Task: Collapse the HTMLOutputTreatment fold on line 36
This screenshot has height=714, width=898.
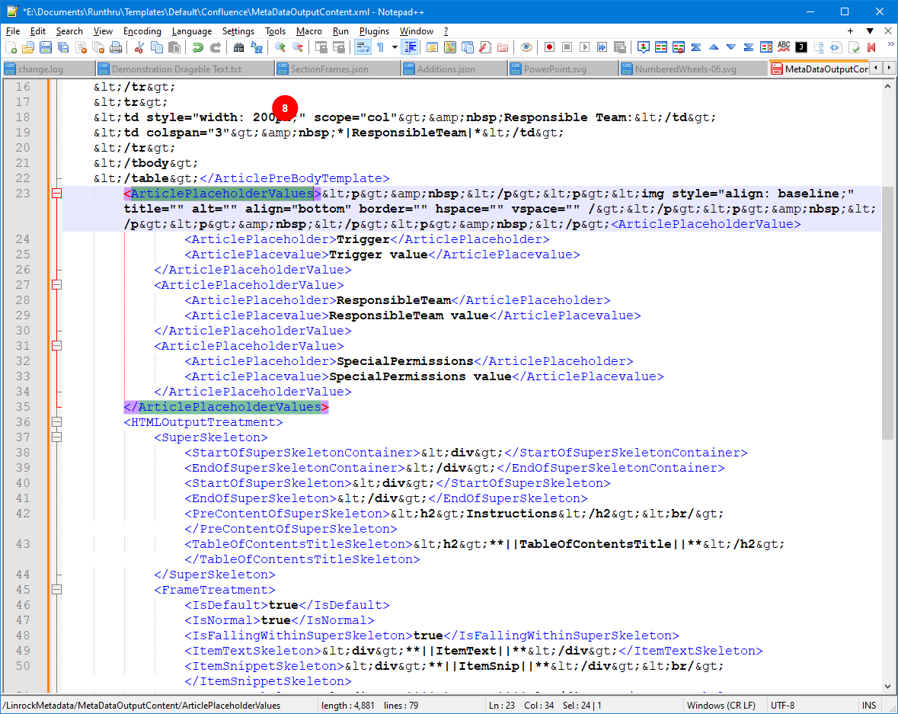Action: pyautogui.click(x=56, y=422)
